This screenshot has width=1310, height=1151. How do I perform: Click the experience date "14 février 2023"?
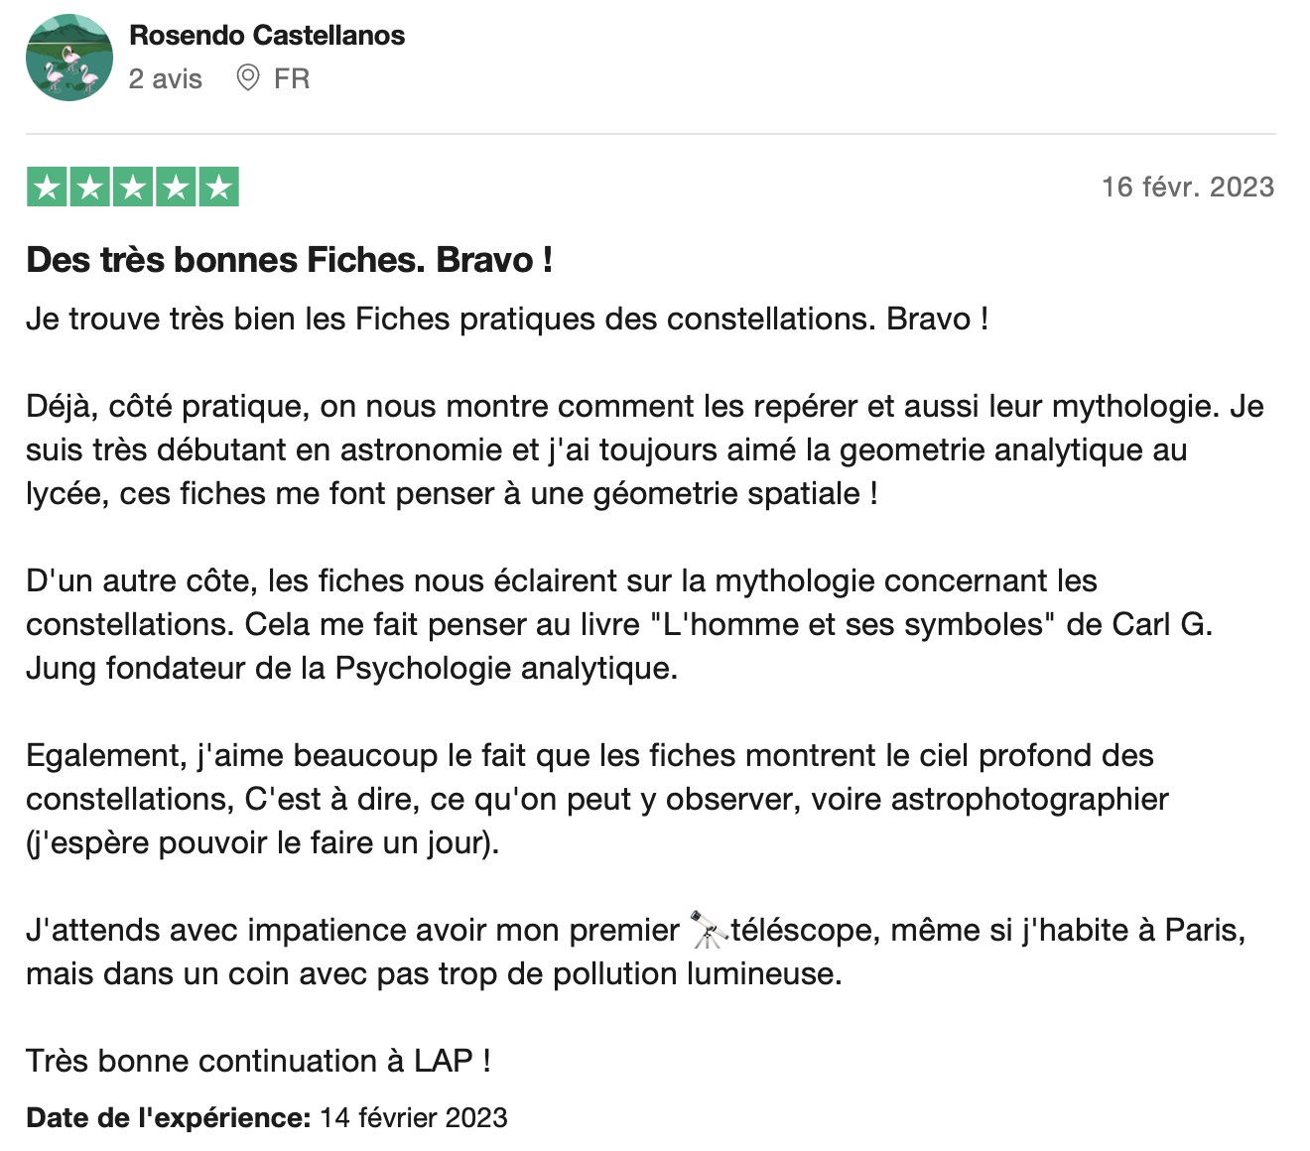[x=413, y=1117]
